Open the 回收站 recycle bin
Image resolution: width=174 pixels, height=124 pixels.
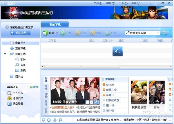click(19, 77)
